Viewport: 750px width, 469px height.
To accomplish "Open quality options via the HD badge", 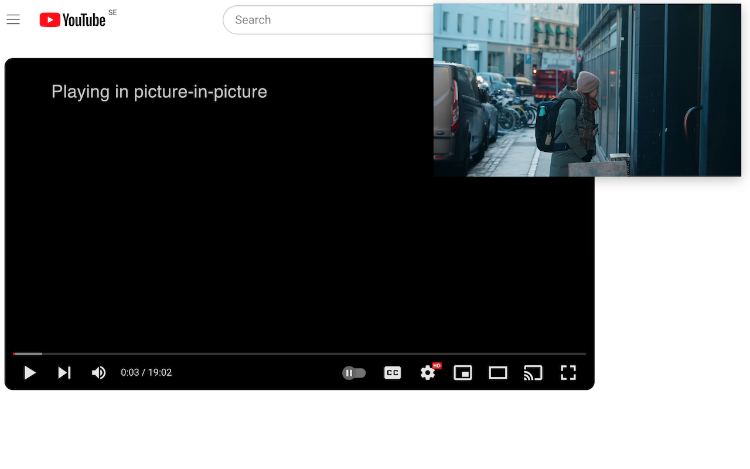I will click(437, 366).
